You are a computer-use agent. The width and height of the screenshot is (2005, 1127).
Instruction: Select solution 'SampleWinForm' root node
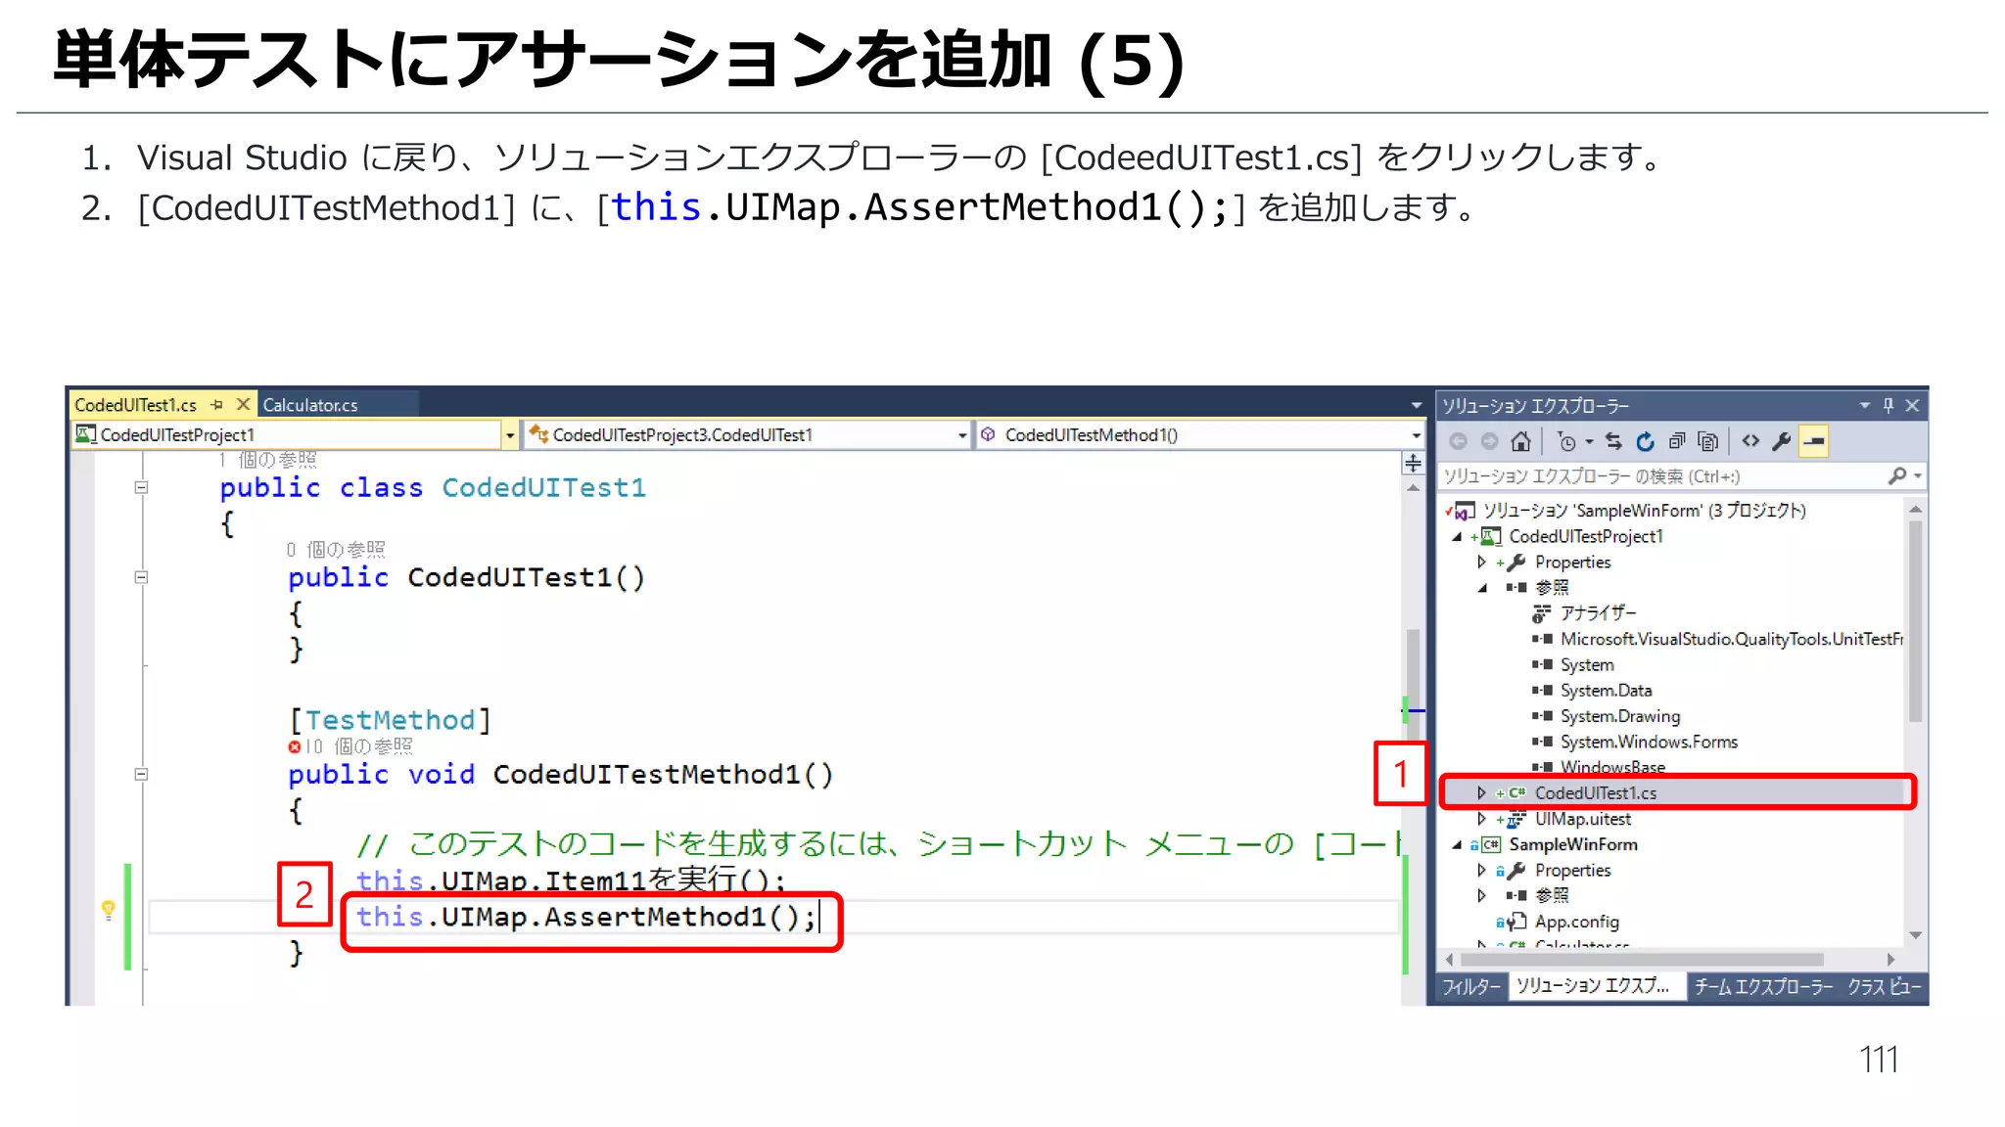[1644, 511]
